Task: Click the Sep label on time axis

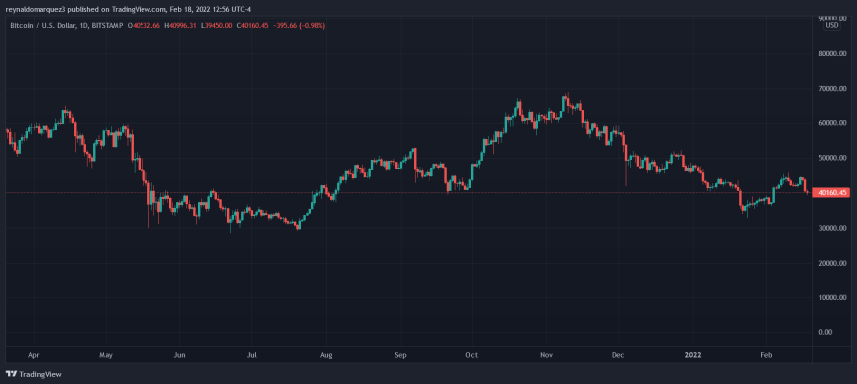Action: pos(400,355)
